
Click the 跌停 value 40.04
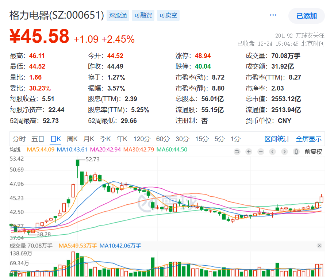(203, 66)
